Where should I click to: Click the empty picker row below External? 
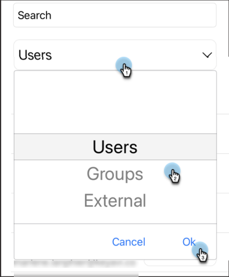click(115, 217)
